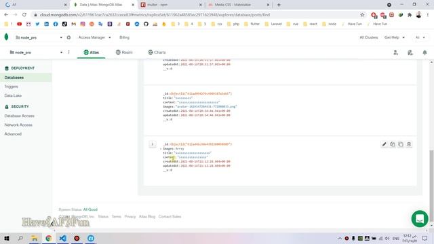Open the support chat bubble
Image resolution: width=434 pixels, height=244 pixels.
click(x=420, y=218)
